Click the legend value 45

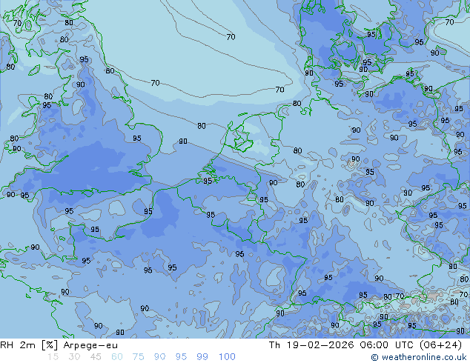click(x=96, y=357)
